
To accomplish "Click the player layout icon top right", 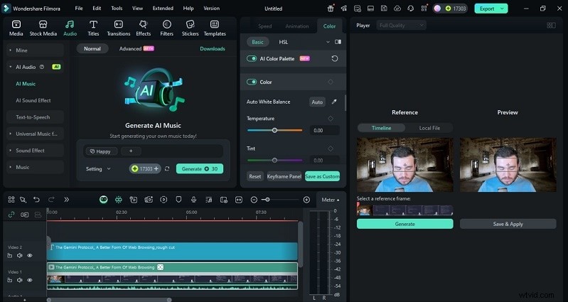I will [551, 26].
